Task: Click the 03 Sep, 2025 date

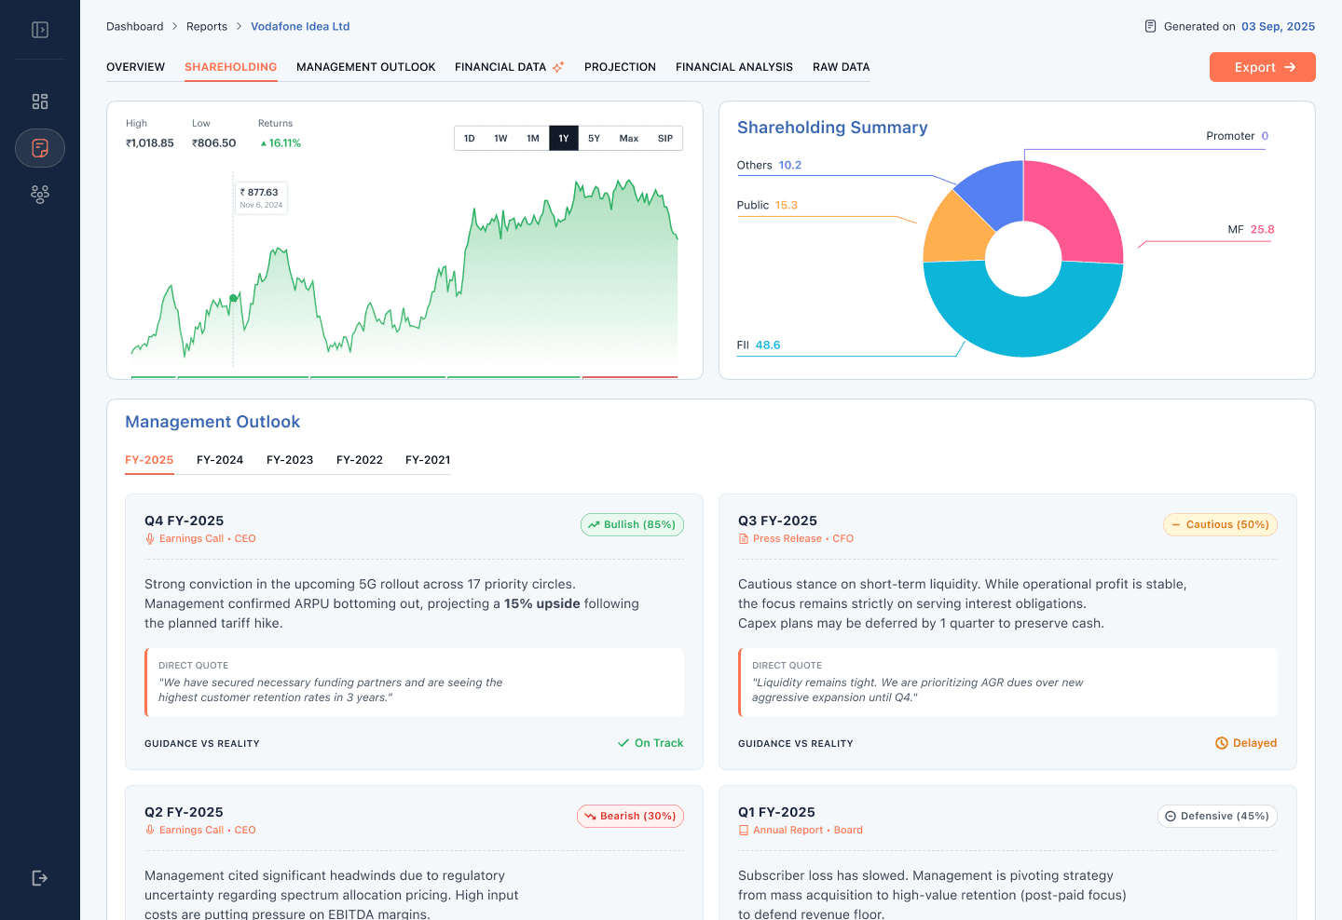Action: click(1278, 26)
